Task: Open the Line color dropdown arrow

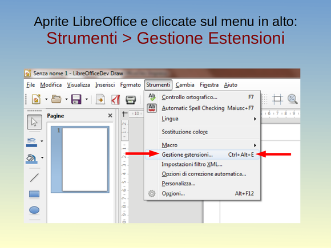Action: (42, 141)
